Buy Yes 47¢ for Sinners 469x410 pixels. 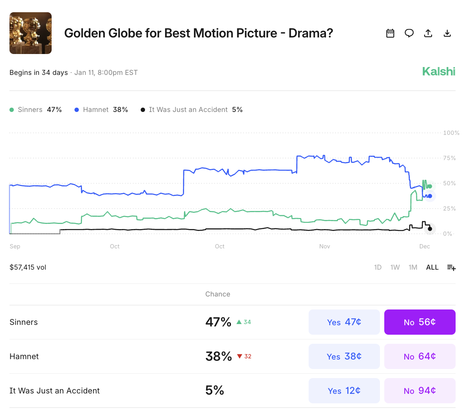pos(344,322)
